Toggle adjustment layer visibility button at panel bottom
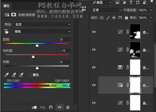The image size is (156, 112). tap(60, 107)
